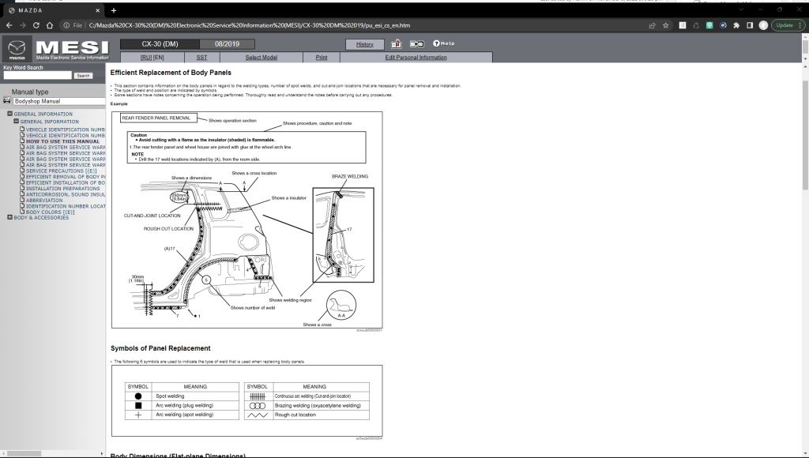Click the Mazda logo in the MESI header
Image resolution: width=809 pixels, height=458 pixels.
pyautogui.click(x=17, y=49)
